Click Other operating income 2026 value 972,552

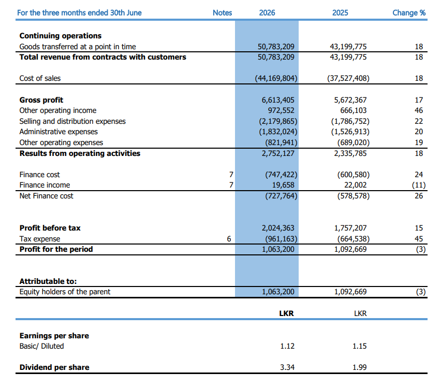pos(281,111)
